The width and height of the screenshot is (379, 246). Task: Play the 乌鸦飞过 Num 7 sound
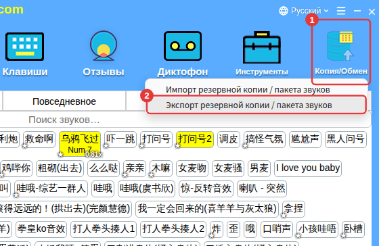tap(80, 143)
